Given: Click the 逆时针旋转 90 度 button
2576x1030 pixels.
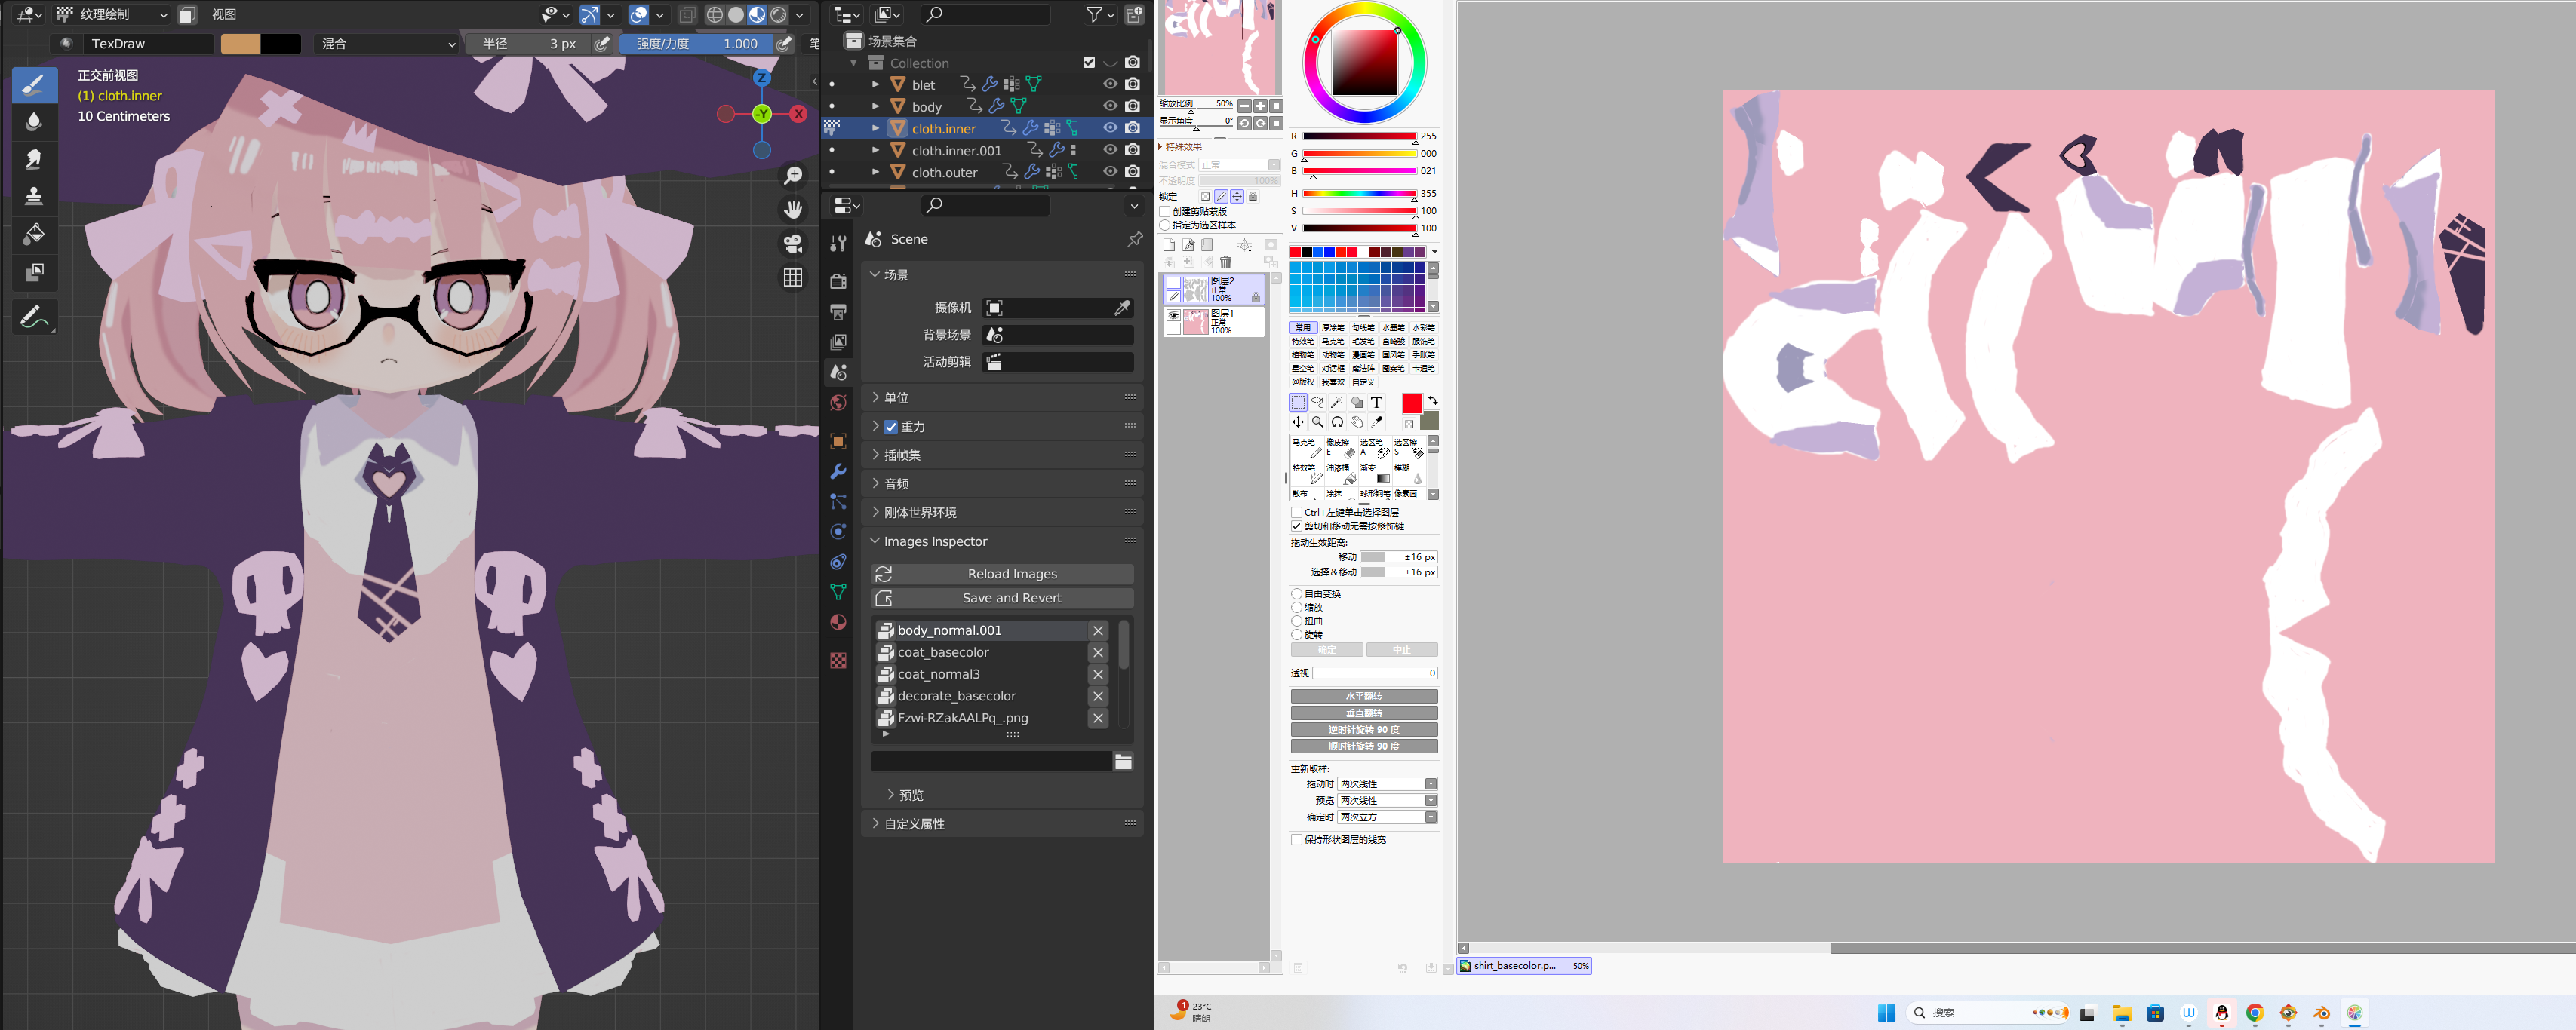Looking at the screenshot, I should [1364, 731].
